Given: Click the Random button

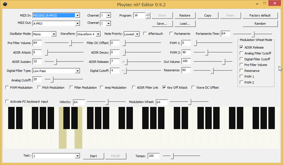Looking at the screenshot, I should coord(260,24).
